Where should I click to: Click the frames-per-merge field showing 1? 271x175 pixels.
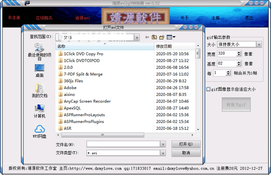[x=220, y=73]
